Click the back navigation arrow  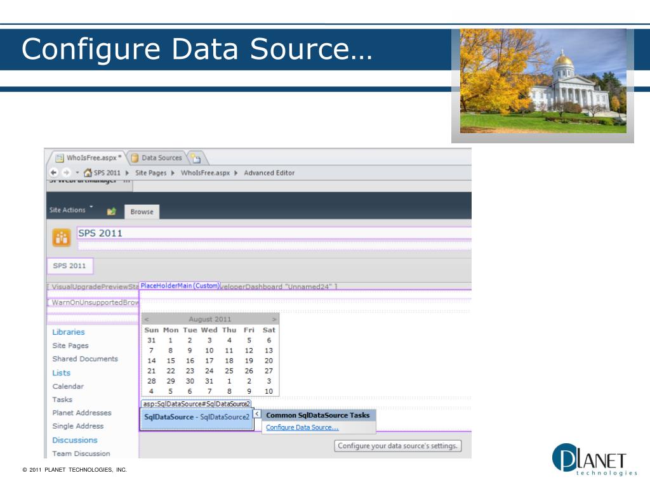(53, 172)
